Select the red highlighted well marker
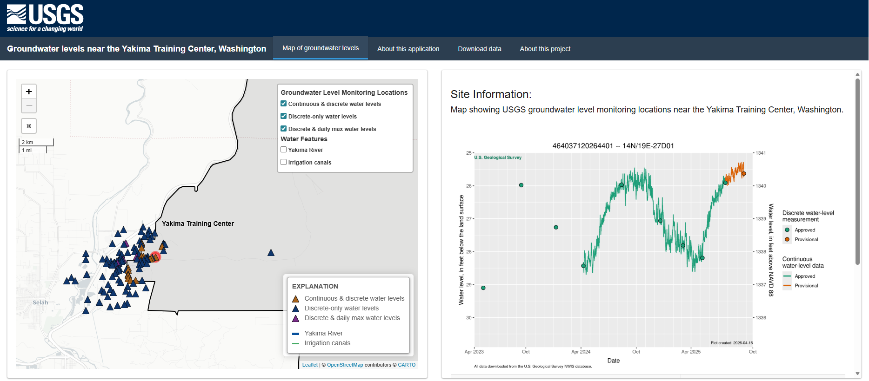The width and height of the screenshot is (869, 381). pyautogui.click(x=155, y=257)
